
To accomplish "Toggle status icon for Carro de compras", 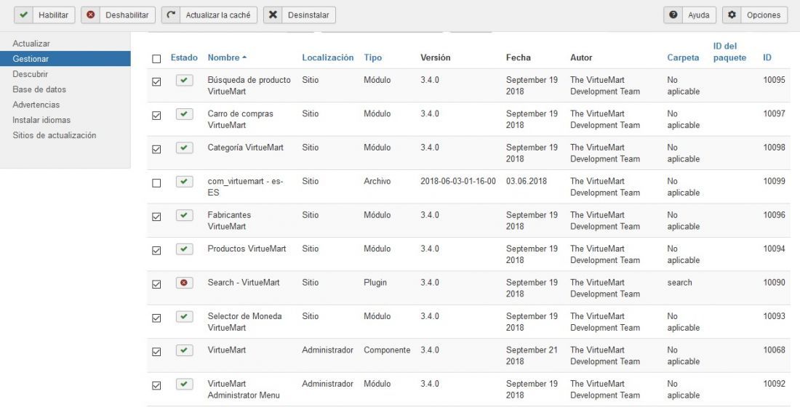I will [184, 113].
